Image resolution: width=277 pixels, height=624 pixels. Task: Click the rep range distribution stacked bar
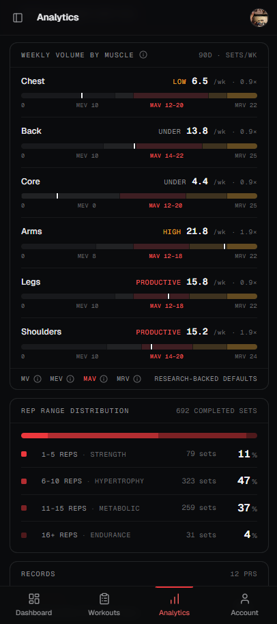tap(139, 436)
